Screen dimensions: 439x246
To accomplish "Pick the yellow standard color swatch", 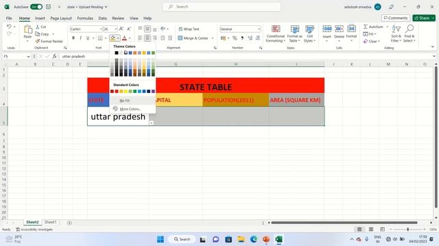I will click(x=126, y=91).
